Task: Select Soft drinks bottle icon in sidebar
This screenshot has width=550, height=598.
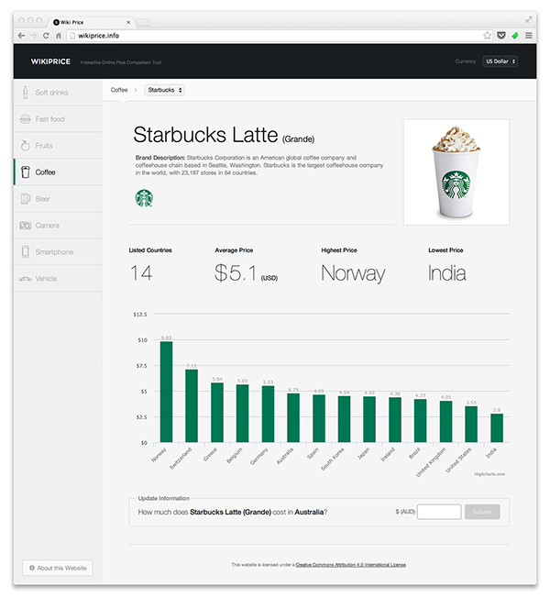Action: point(25,93)
